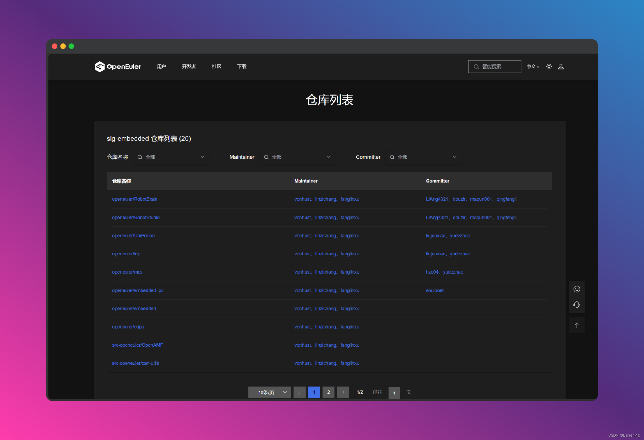
Task: Open openeuler/embedded repository link
Action: (x=134, y=309)
